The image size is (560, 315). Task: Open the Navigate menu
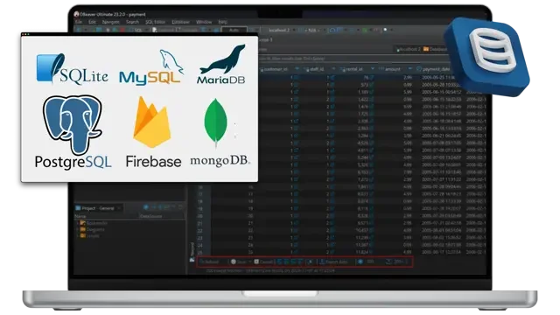111,22
